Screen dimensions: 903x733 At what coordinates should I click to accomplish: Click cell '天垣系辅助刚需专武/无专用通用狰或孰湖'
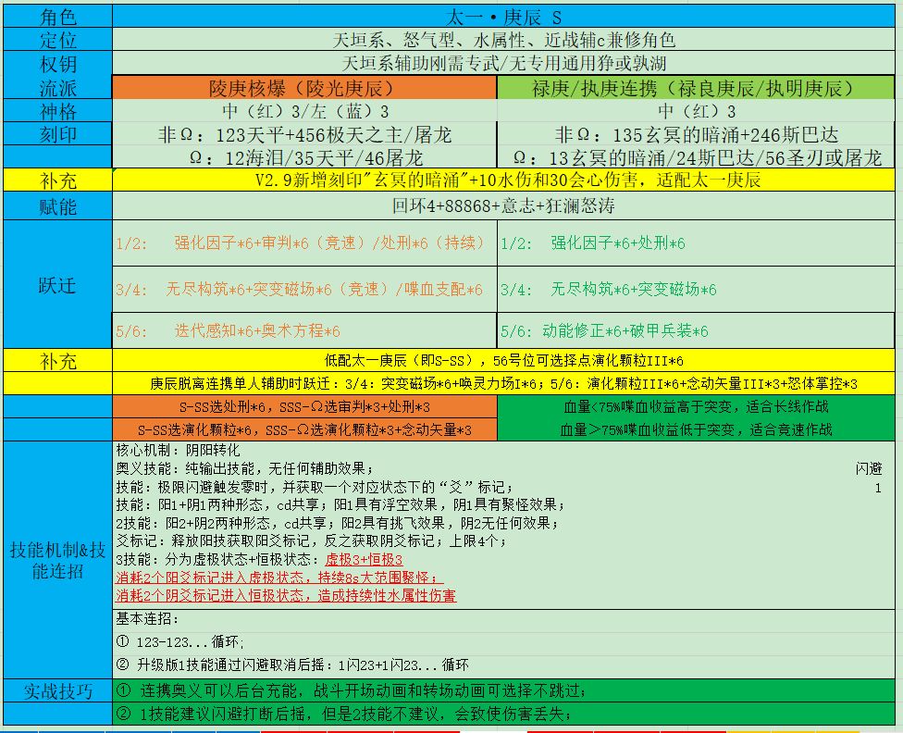pos(503,63)
